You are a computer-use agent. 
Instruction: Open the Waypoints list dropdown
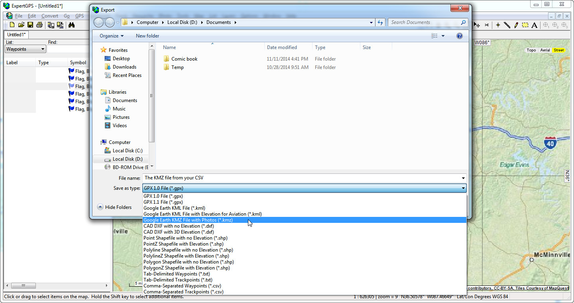26,49
